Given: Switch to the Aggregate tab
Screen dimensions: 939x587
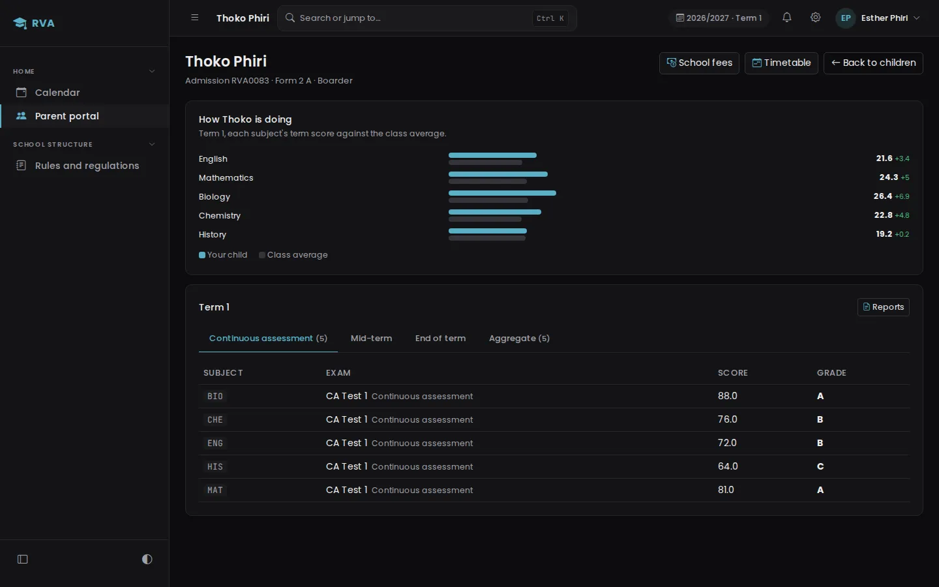Looking at the screenshot, I should pyautogui.click(x=519, y=339).
